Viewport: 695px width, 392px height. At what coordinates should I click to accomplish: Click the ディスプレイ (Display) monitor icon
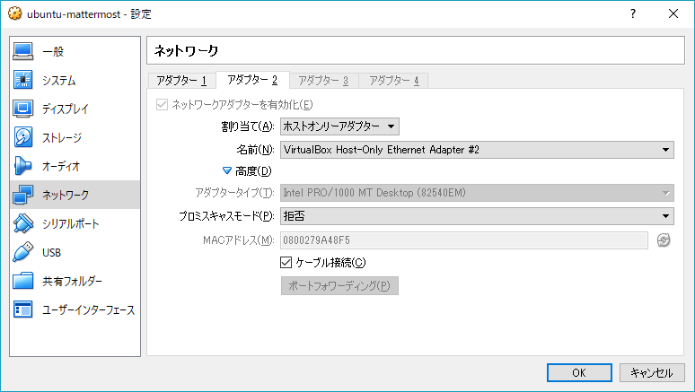click(23, 109)
